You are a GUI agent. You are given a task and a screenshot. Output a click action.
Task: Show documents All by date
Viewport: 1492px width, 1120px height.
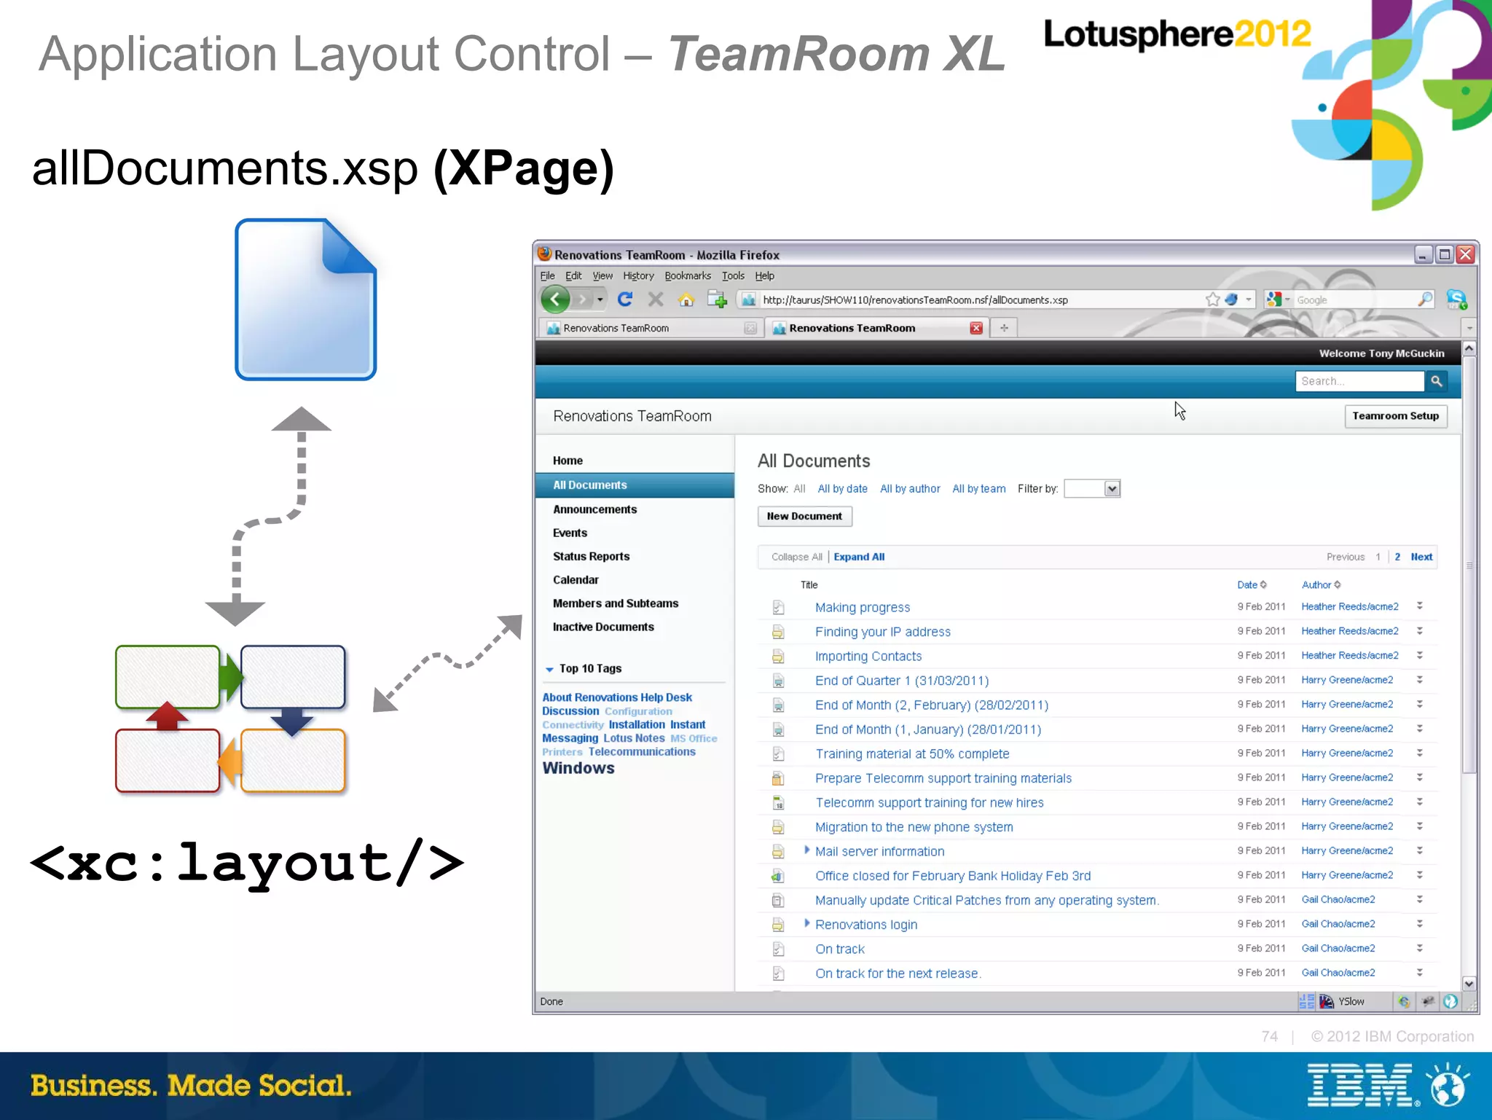pyautogui.click(x=842, y=489)
